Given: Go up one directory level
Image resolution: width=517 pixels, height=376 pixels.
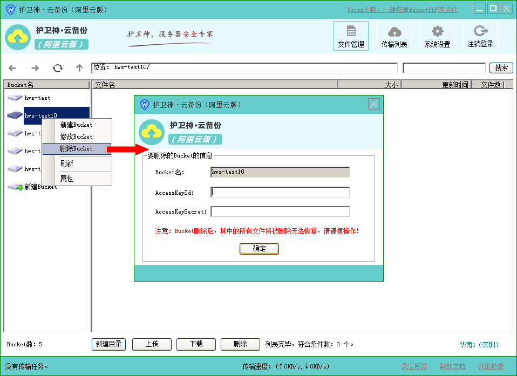Looking at the screenshot, I should point(79,68).
